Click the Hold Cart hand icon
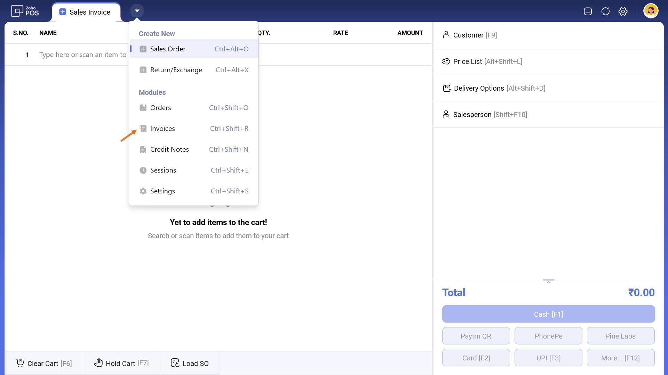The height and width of the screenshot is (375, 668). [x=98, y=363]
